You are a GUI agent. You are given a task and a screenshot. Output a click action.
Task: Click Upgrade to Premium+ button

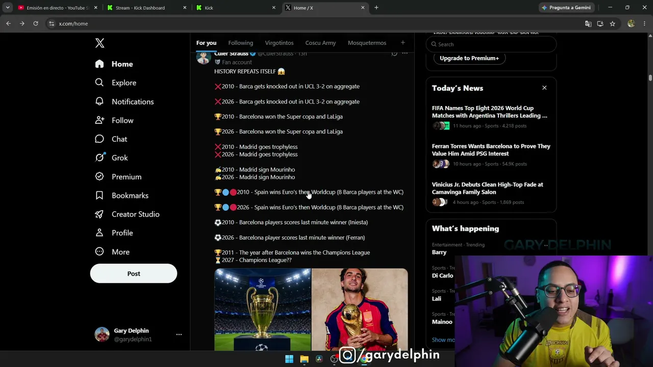pos(469,58)
